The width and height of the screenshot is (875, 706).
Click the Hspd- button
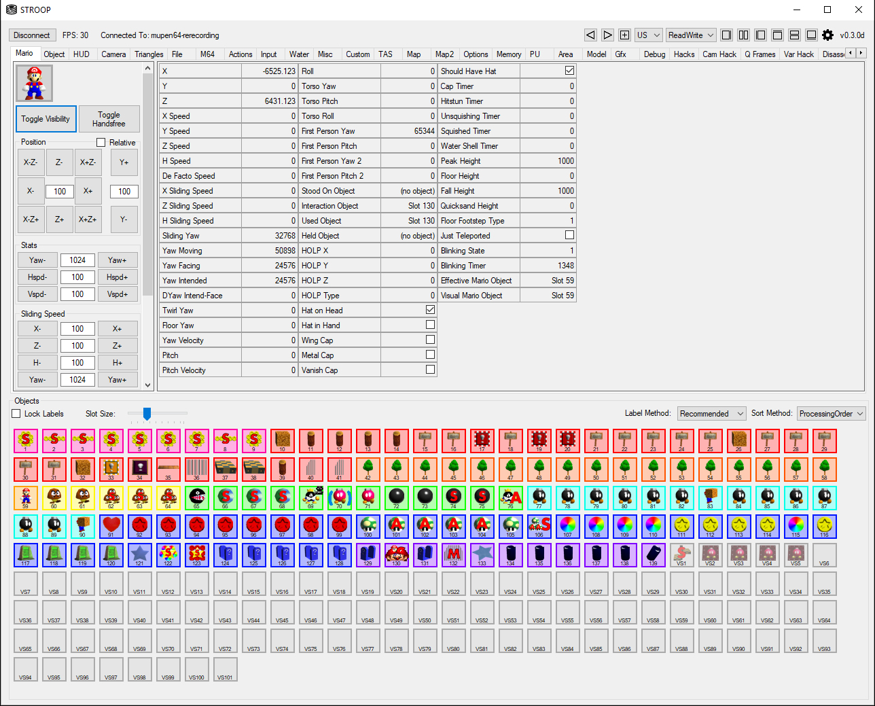tap(37, 277)
